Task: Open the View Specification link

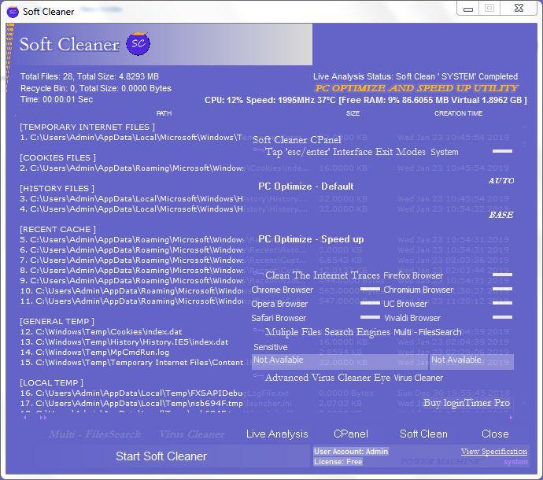Action: tap(493, 452)
